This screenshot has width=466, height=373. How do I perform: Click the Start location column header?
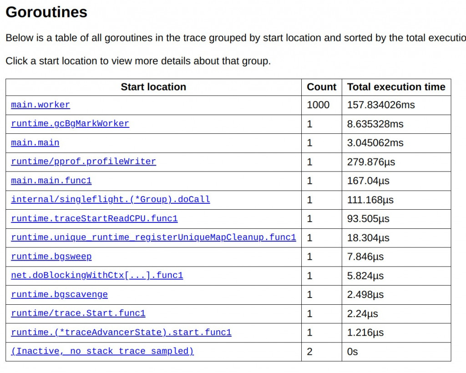pyautogui.click(x=153, y=87)
